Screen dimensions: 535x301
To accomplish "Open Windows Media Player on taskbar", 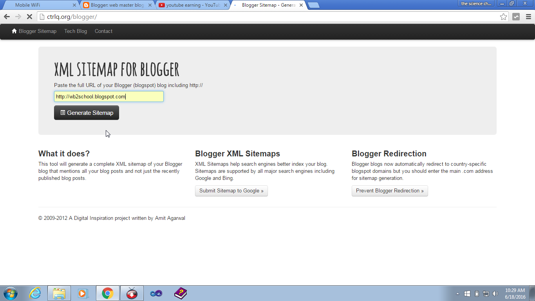I will click(x=83, y=293).
